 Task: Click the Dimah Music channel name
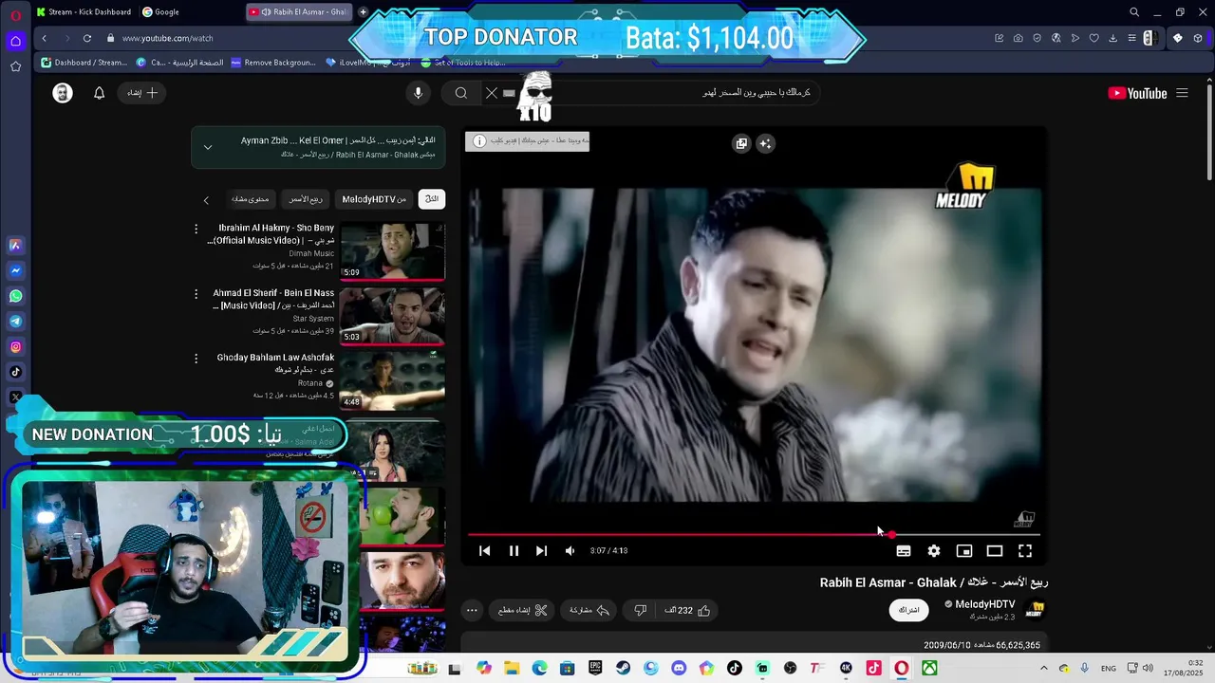312,253
